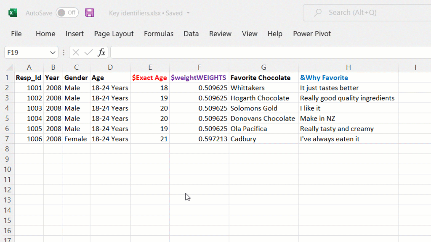Select column E header
Viewport: 431px width, 242px height.
click(x=150, y=67)
